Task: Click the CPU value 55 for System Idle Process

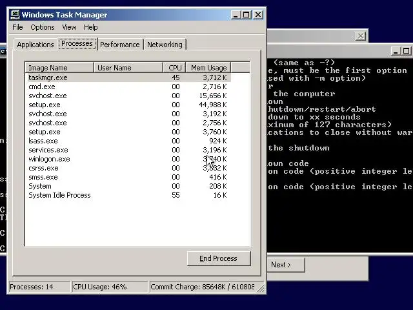Action: click(x=176, y=195)
